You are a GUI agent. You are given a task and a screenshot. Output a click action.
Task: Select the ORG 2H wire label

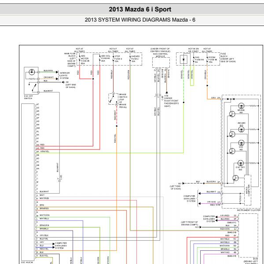tap(216, 98)
